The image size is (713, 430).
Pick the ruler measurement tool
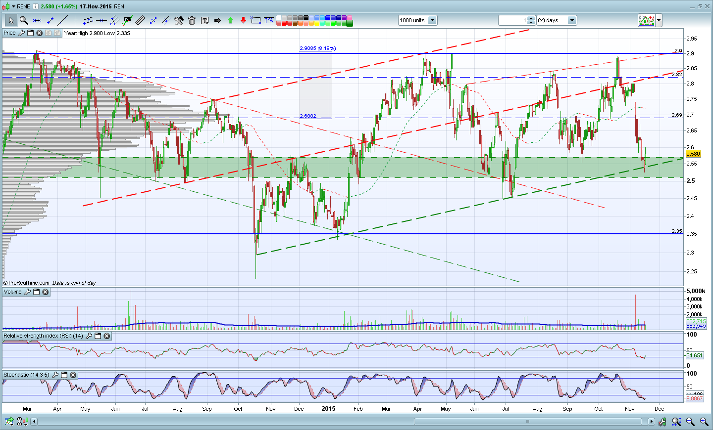pos(140,20)
